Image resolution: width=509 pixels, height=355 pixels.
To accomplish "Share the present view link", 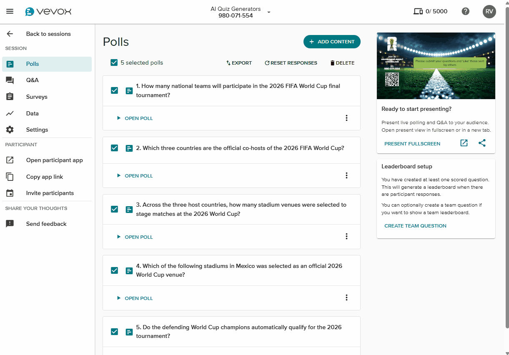I will [x=482, y=143].
